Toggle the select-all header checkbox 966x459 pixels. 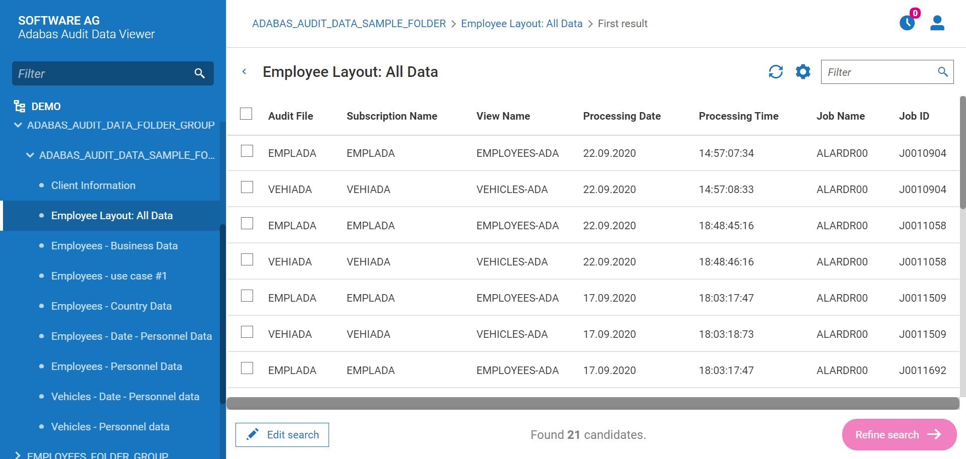pos(246,114)
